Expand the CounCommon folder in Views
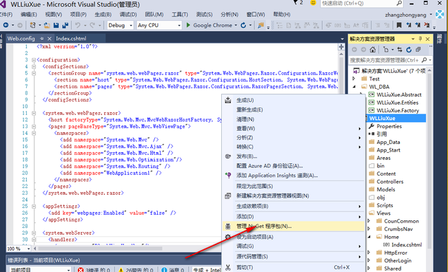 (369, 221)
